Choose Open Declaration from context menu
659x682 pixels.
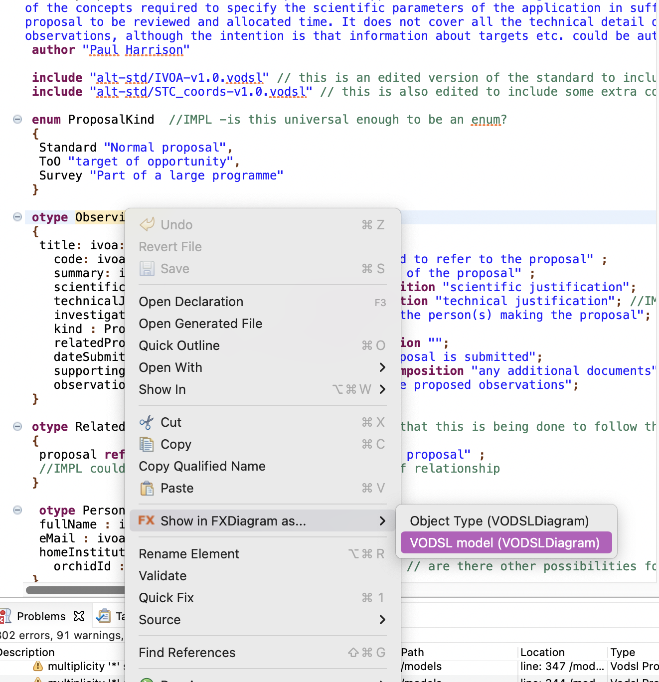[x=263, y=302]
